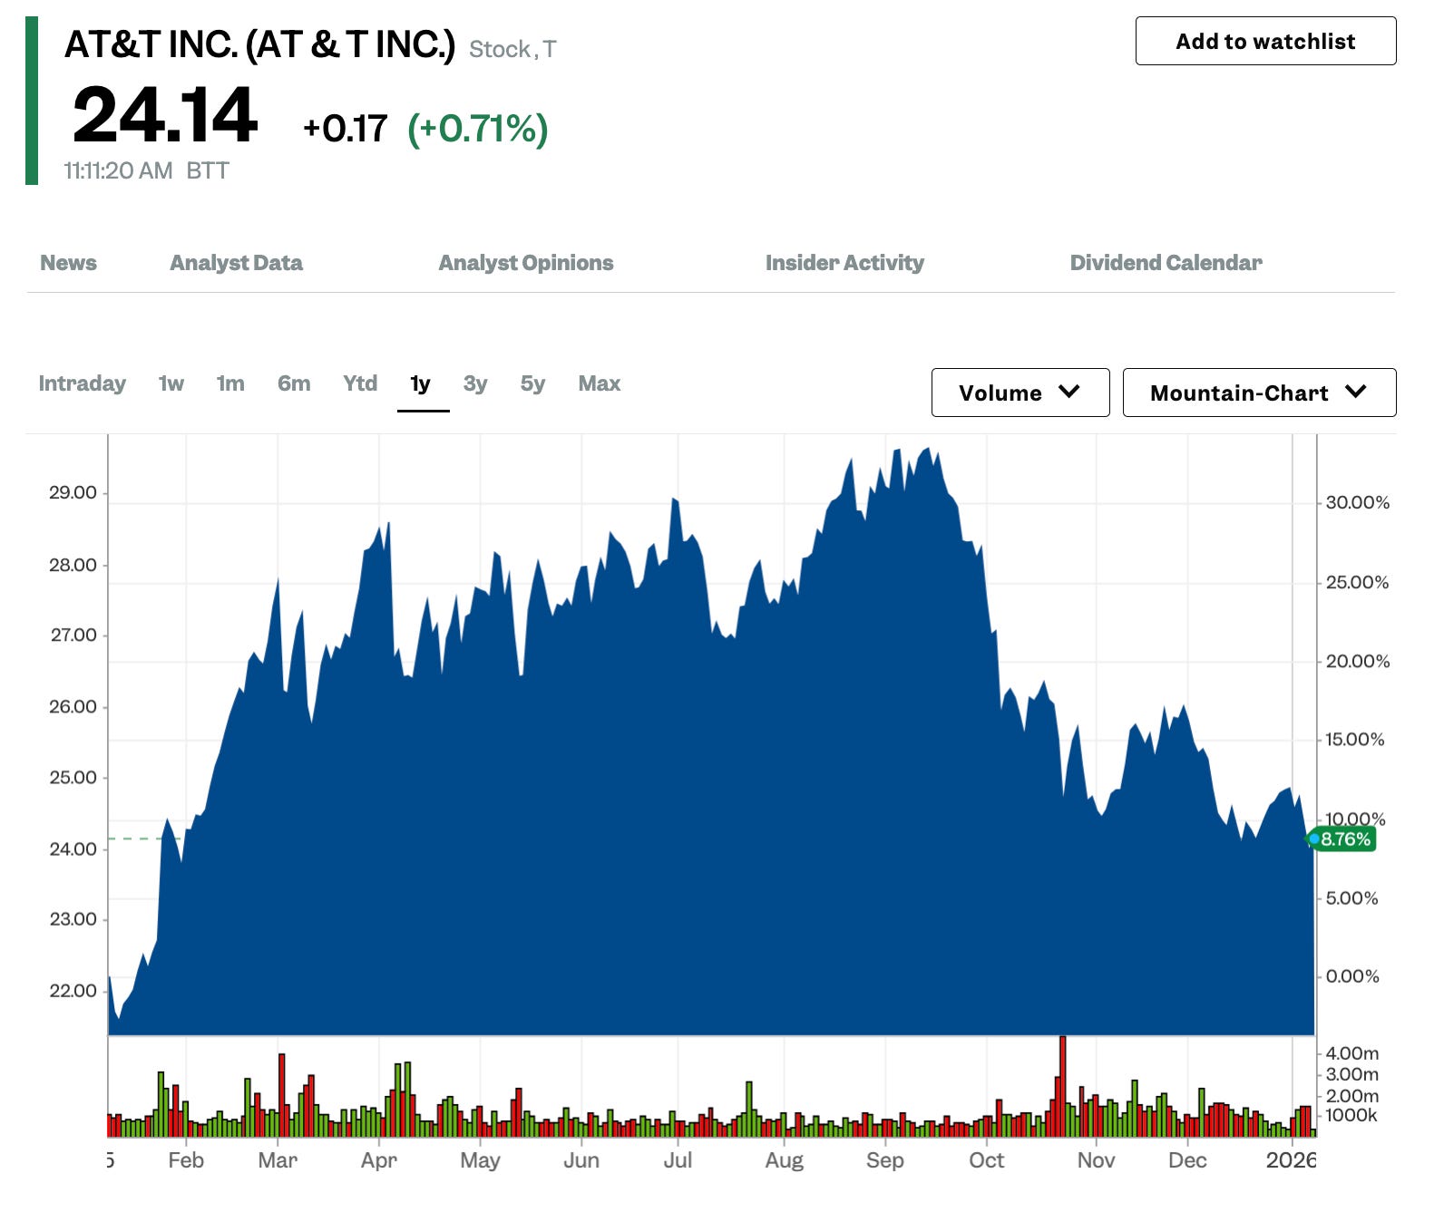Viewport: 1444px width, 1222px height.
Task: Switch to the Analyst Data tab
Action: click(236, 263)
